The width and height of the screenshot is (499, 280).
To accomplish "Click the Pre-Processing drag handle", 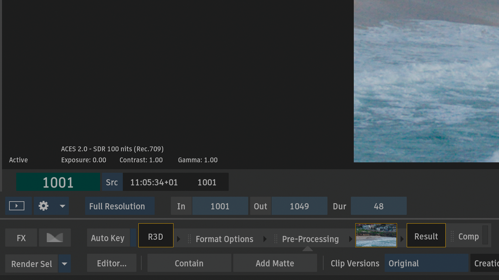I will [x=276, y=239].
